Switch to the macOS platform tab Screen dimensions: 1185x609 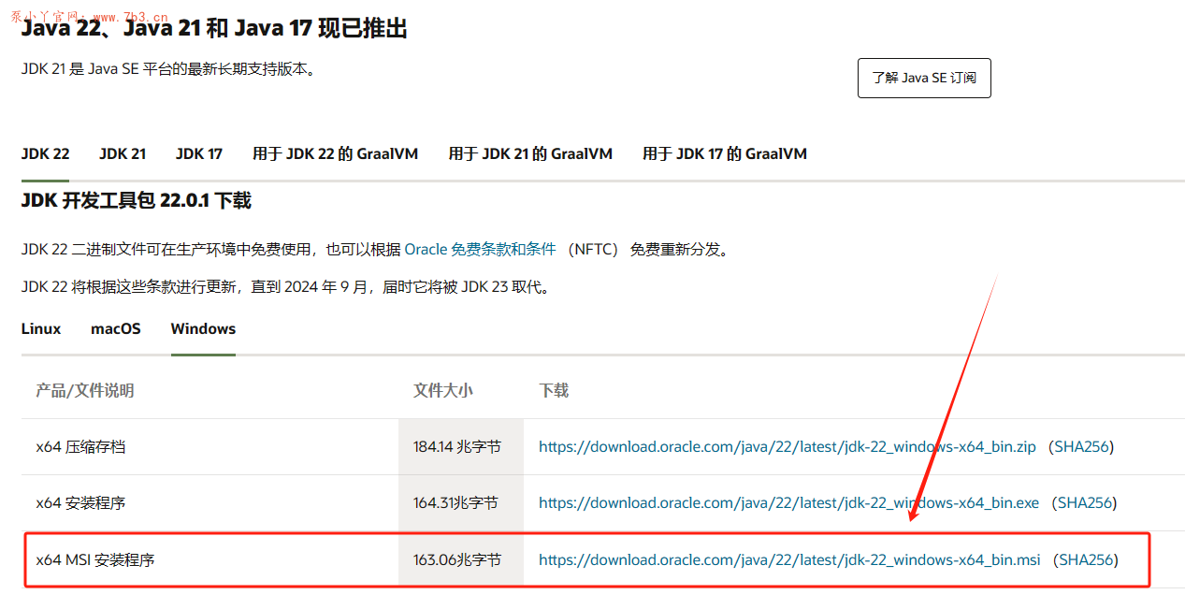click(115, 328)
